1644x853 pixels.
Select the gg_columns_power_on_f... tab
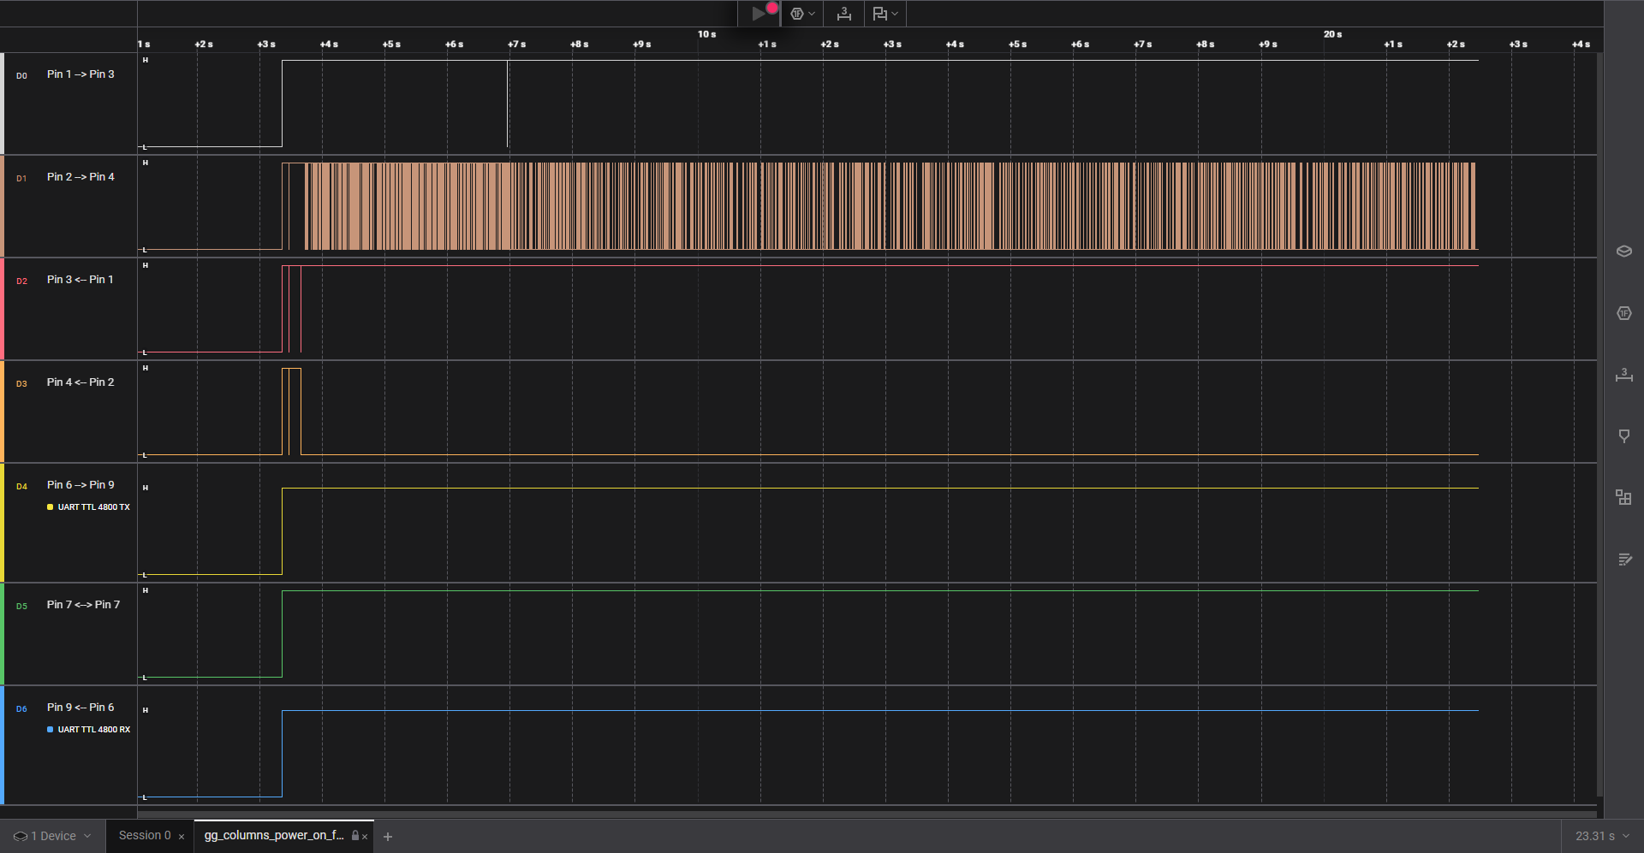[x=273, y=836]
